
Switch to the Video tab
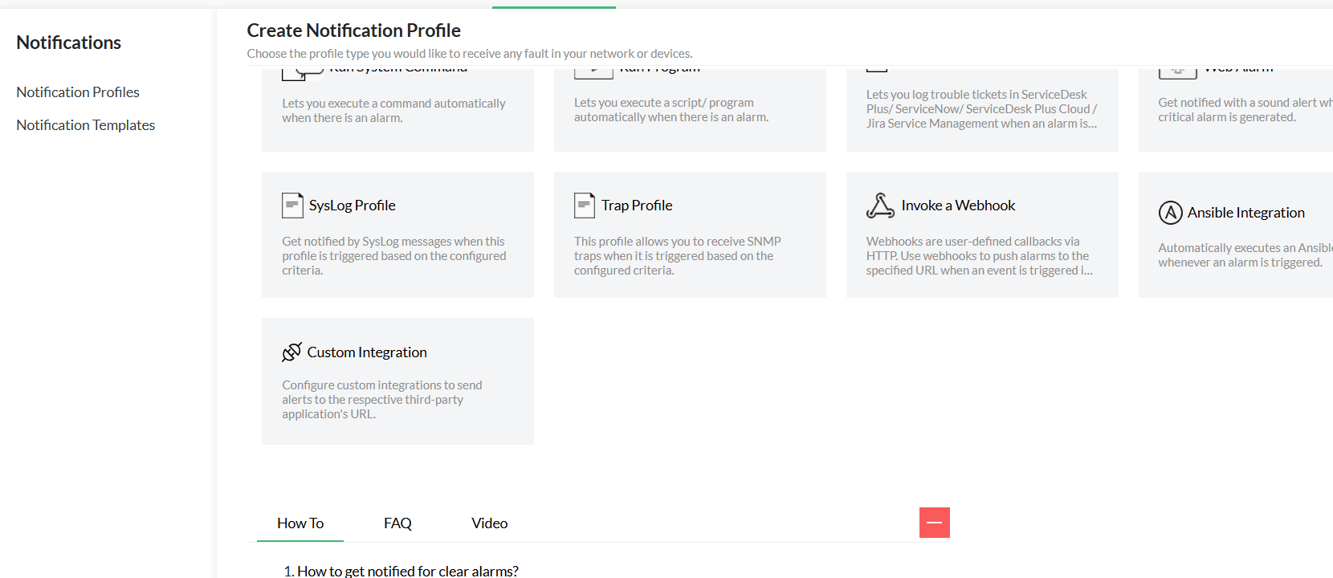[489, 523]
